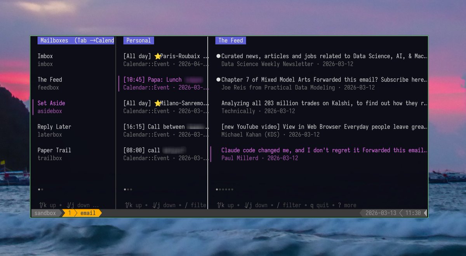The width and height of the screenshot is (466, 256).
Task: Open the 08:00 call event
Action: tap(166, 154)
